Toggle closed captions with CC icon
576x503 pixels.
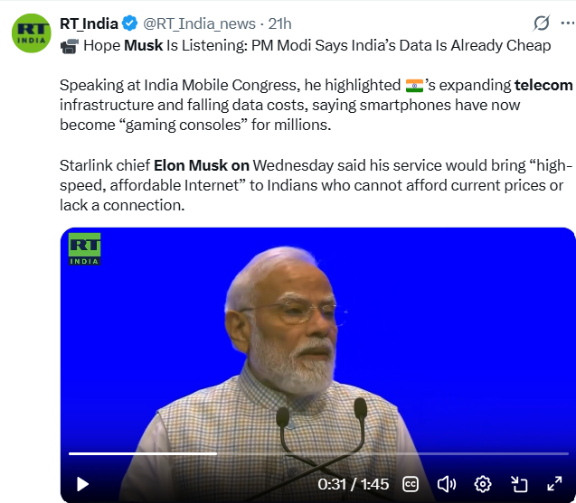tap(410, 484)
